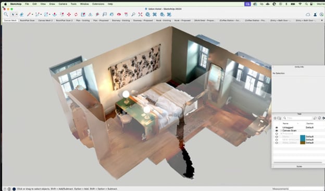Click the Tags panel horizontal scrollbar
The image size is (325, 191).
pyautogui.click(x=298, y=162)
